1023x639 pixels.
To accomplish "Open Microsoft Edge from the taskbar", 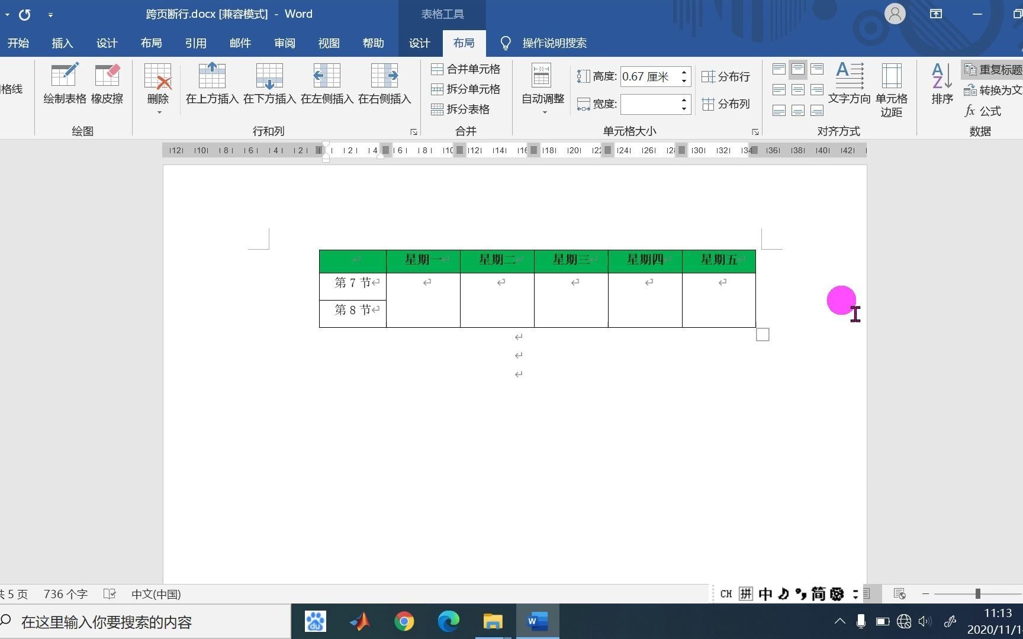I will tap(448, 621).
